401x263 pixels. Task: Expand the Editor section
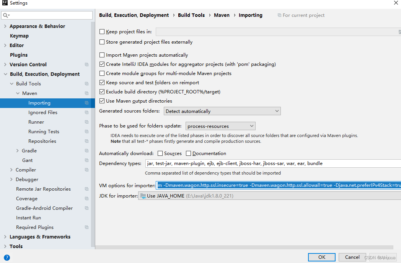5,45
